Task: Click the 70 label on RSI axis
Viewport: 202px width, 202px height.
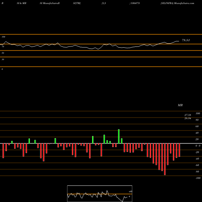Action: click(3, 46)
